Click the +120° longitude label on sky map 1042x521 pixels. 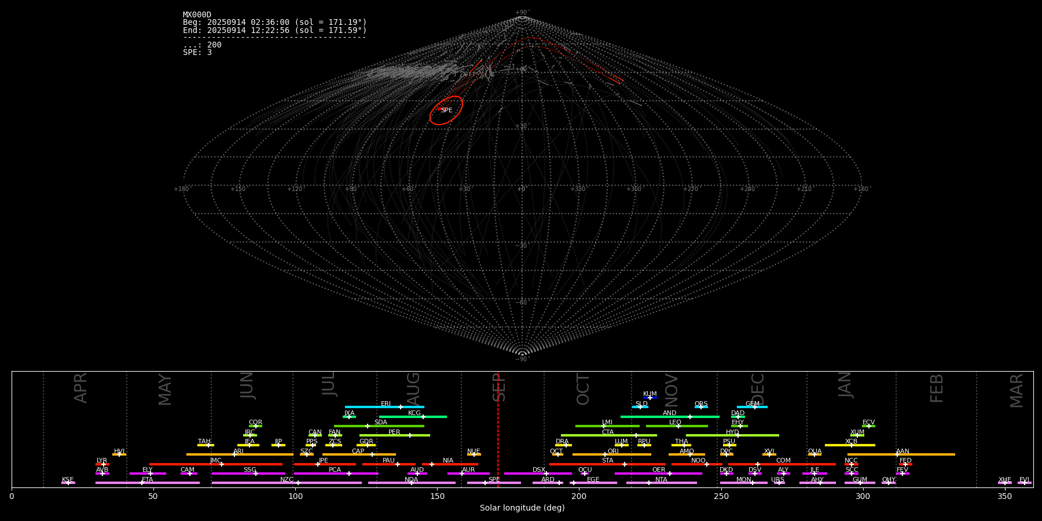(x=295, y=189)
